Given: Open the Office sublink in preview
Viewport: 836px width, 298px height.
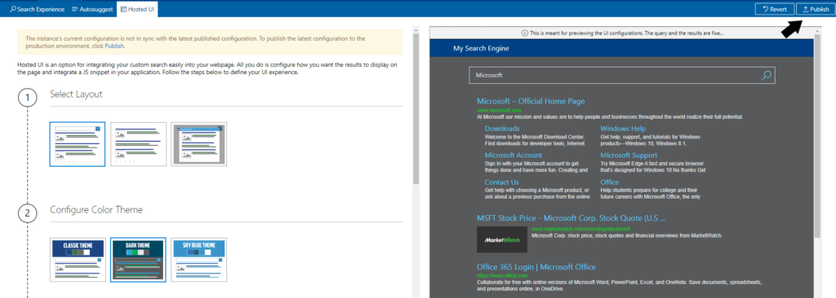Looking at the screenshot, I should pyautogui.click(x=609, y=182).
